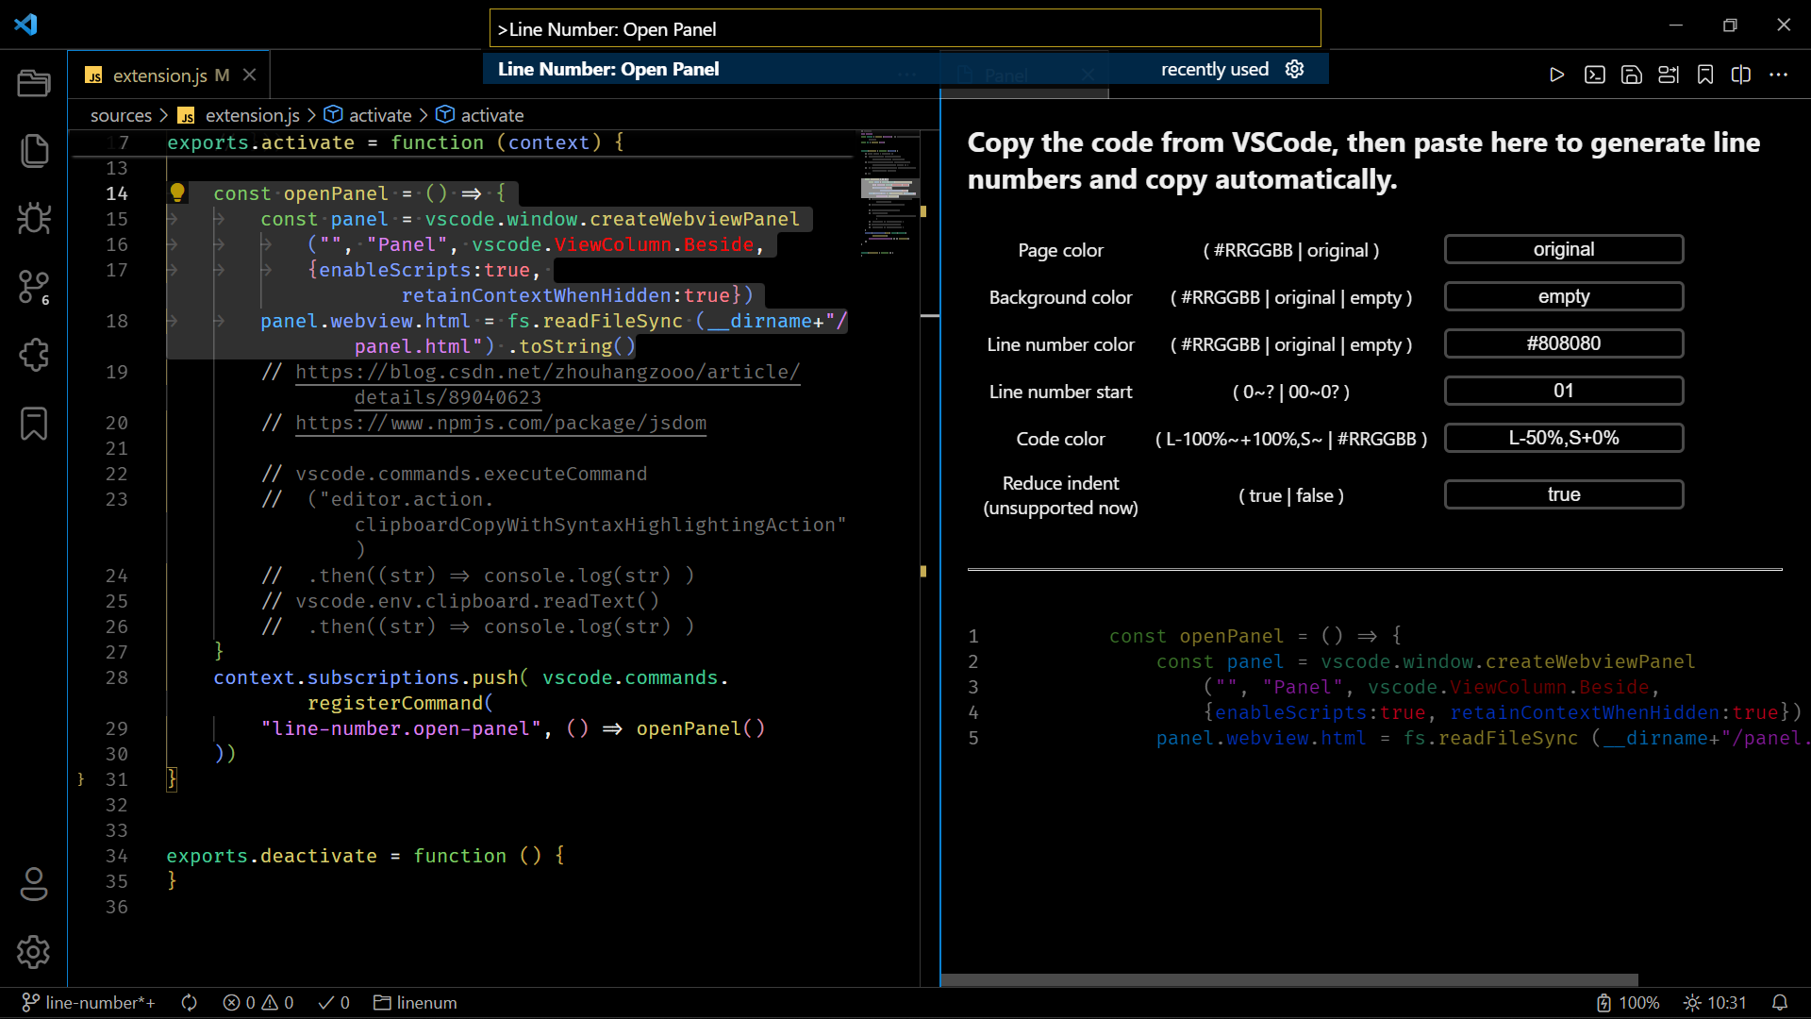1811x1019 pixels.
Task: Open Source Control with 6 changes
Action: [34, 287]
